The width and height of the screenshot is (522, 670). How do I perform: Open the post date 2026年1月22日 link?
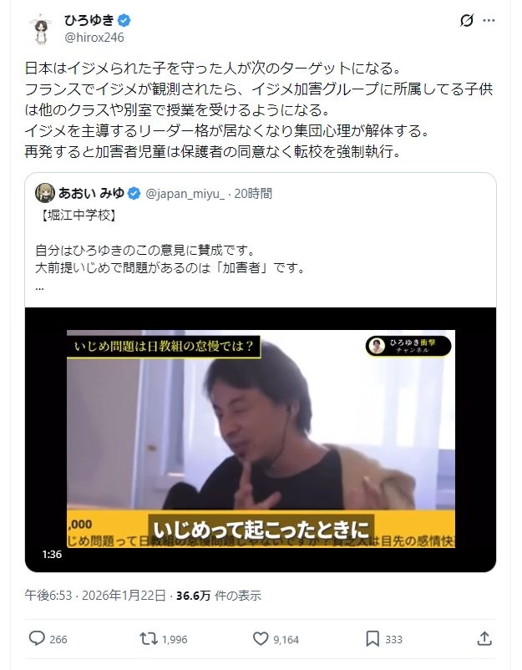[124, 595]
